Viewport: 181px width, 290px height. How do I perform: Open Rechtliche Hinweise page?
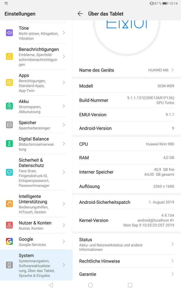click(x=127, y=261)
